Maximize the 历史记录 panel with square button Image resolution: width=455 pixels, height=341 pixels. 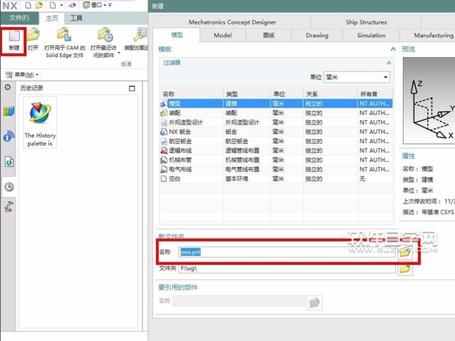click(132, 88)
